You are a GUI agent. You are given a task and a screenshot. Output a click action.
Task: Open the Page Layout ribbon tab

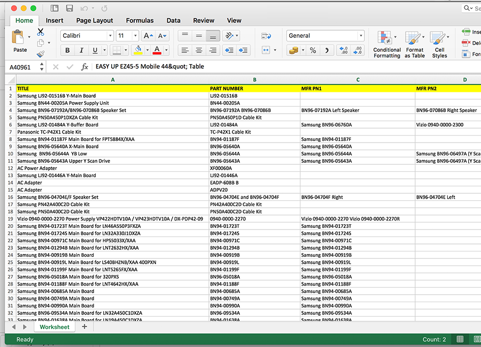coord(95,20)
